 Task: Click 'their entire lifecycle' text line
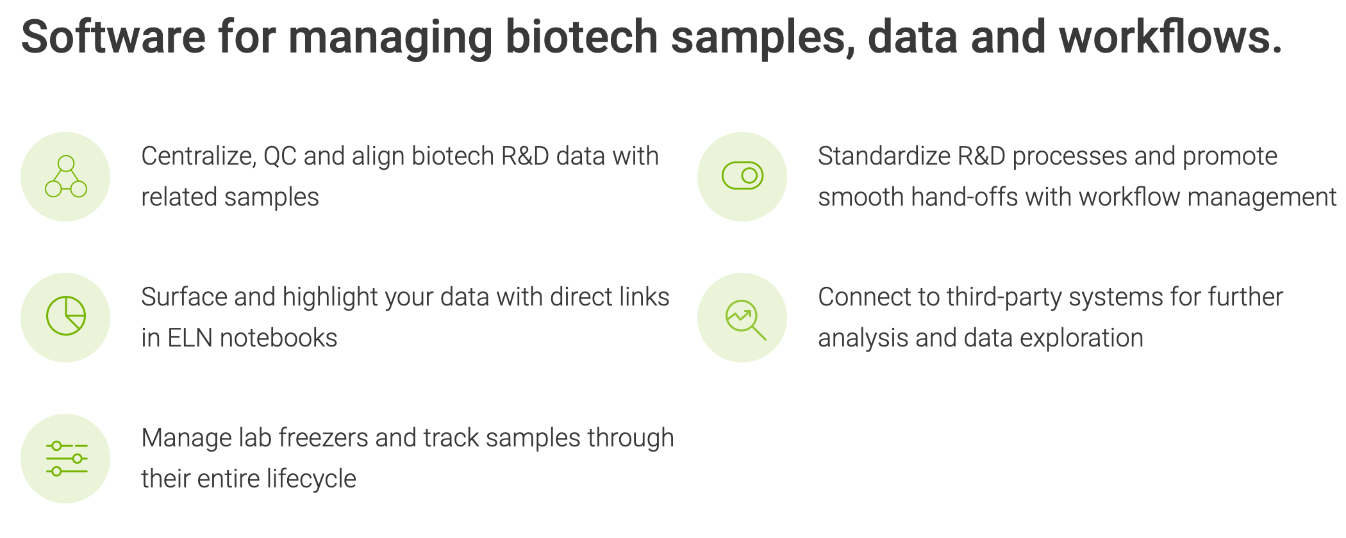tap(249, 479)
